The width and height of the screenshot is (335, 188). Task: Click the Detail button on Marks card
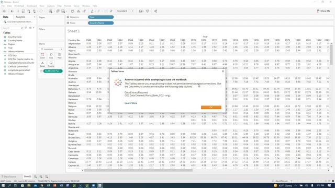click(42, 64)
